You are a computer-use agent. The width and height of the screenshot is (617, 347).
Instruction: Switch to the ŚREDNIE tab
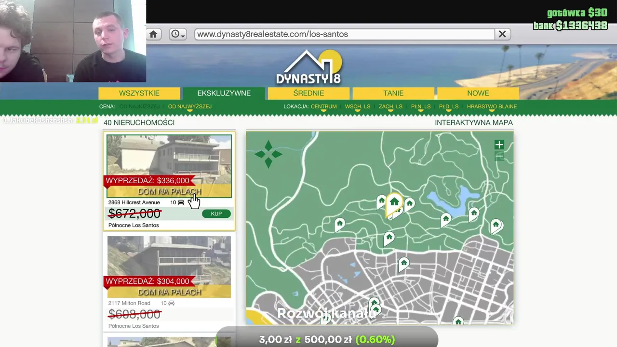(x=308, y=93)
